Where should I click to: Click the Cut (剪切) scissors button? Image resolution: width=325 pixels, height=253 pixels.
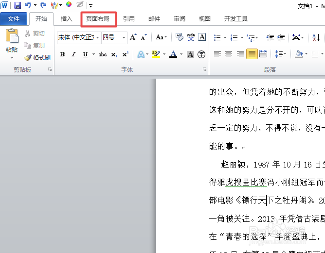click(x=35, y=34)
